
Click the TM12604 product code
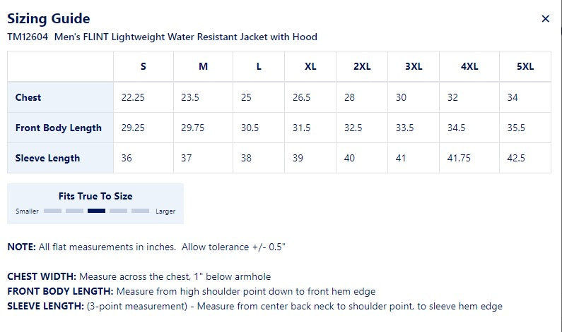click(x=27, y=37)
